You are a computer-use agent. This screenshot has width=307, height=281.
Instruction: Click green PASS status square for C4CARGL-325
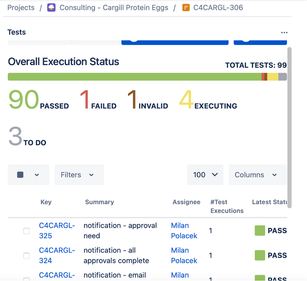click(x=260, y=231)
